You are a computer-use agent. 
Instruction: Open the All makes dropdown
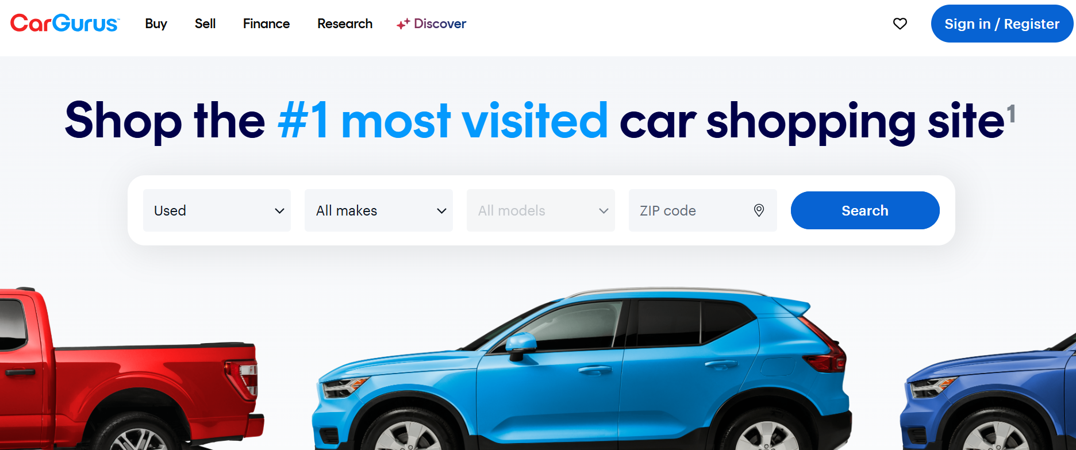(x=379, y=210)
